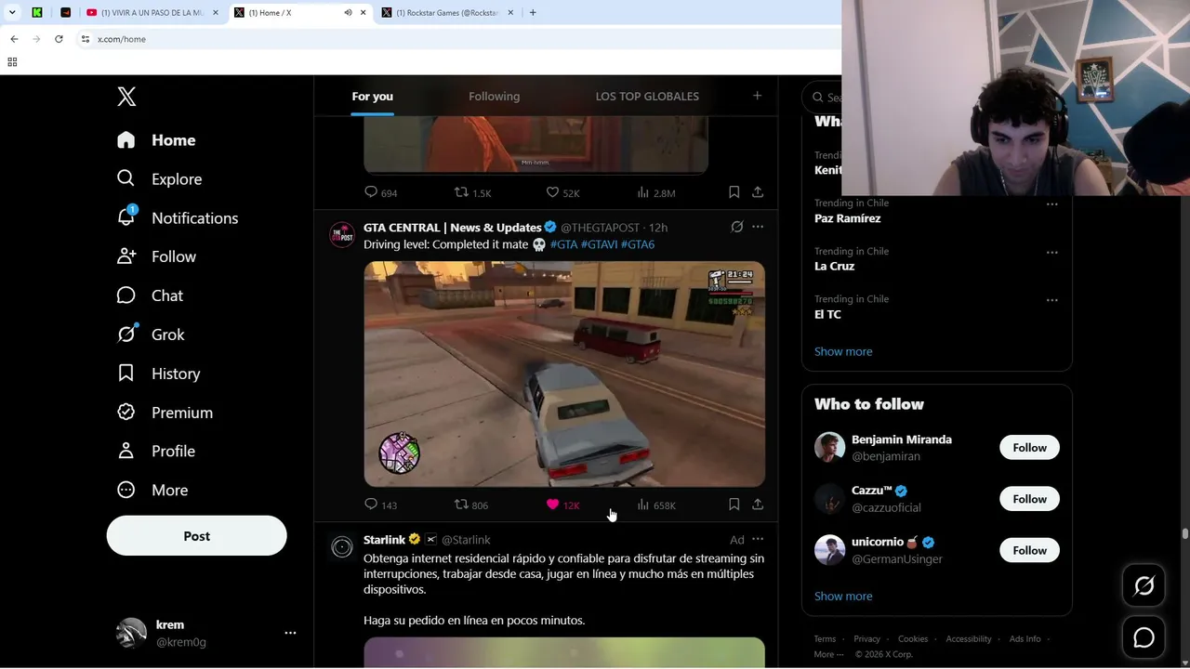
Task: Expand the More menu in the sidebar
Action: (152, 490)
